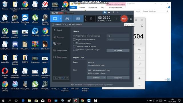The height and width of the screenshot is (103, 183).
Task: Toggle Start/Stop hotkey checkbox
Action: click(74, 36)
